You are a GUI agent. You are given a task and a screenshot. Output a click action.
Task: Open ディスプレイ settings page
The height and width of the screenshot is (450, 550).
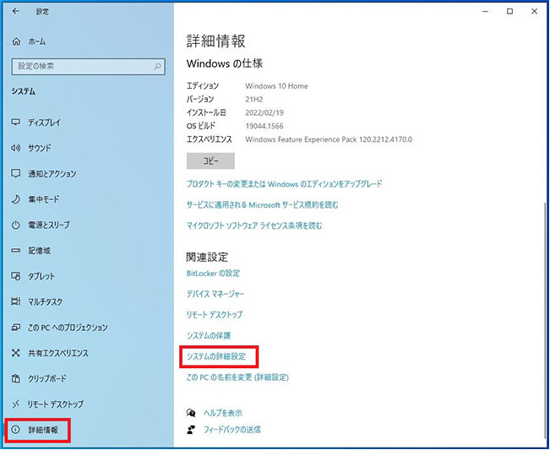coord(44,122)
